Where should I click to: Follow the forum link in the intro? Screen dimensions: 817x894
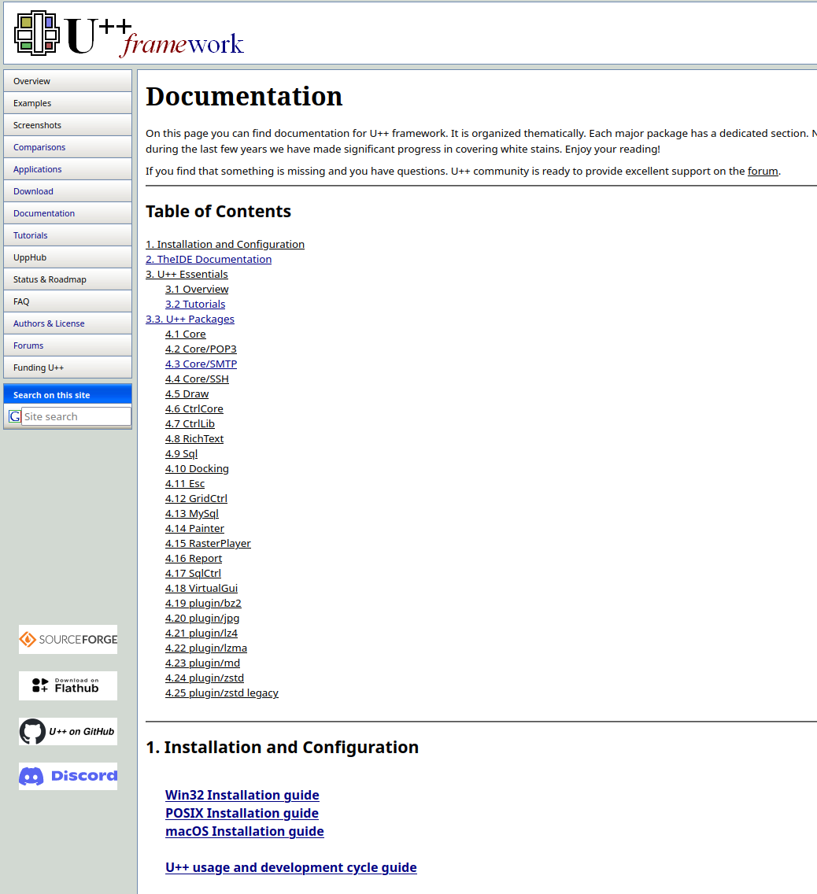coord(762,171)
